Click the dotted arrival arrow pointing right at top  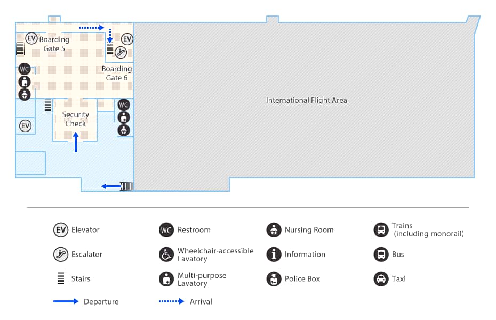91,28
